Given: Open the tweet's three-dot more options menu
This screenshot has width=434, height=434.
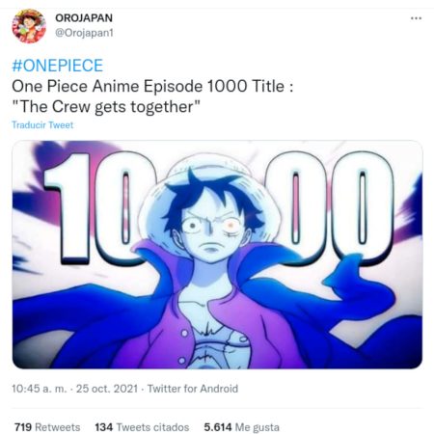Looking at the screenshot, I should click(416, 18).
